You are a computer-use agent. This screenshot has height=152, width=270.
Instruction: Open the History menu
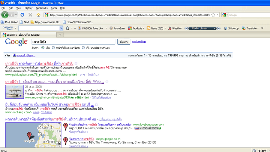click(28, 8)
